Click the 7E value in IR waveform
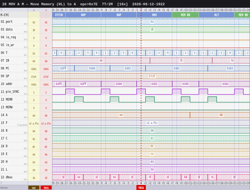 click(x=181, y=61)
